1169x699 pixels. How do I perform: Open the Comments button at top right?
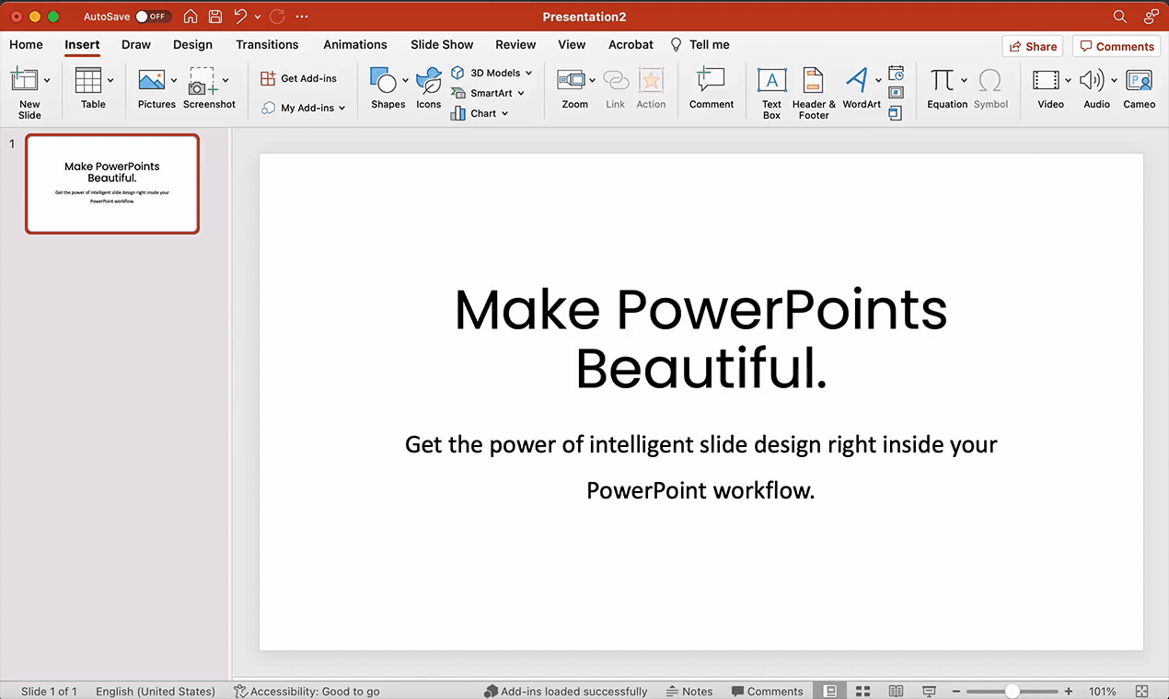1116,46
